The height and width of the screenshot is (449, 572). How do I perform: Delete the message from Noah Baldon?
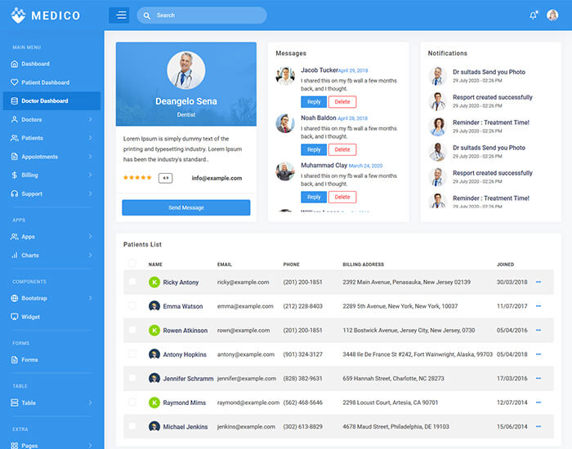[342, 149]
